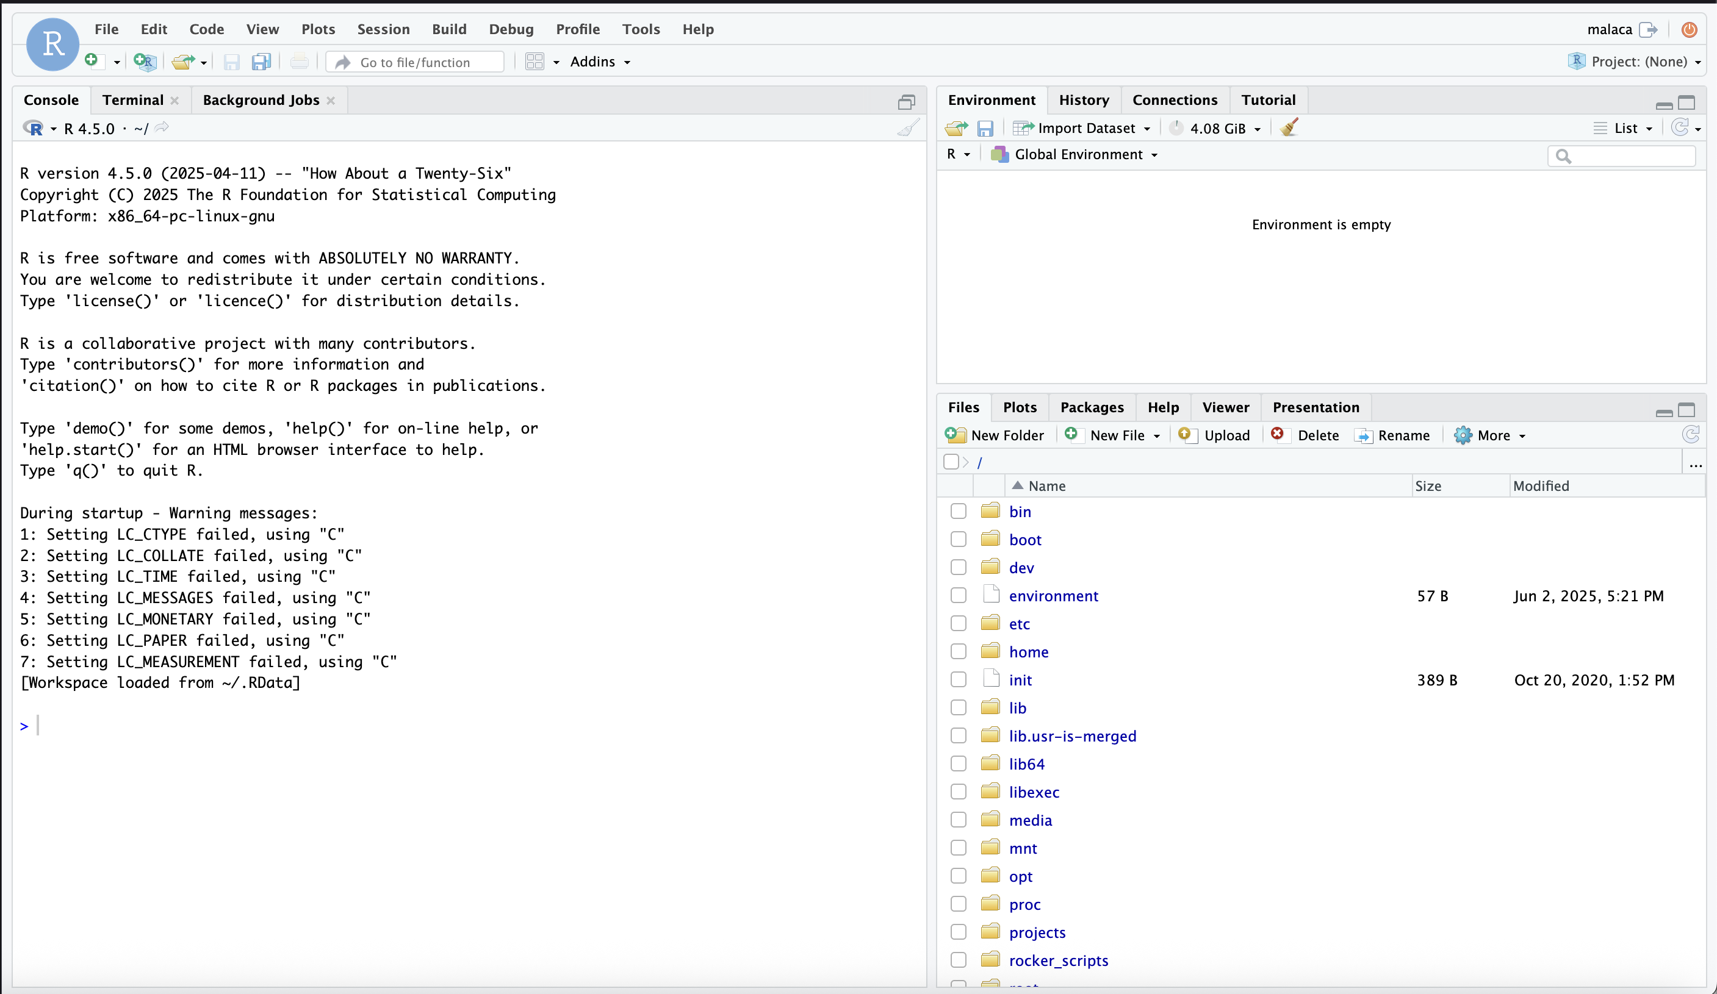Click the New Folder button
Screen dimensions: 1717x994
click(995, 435)
